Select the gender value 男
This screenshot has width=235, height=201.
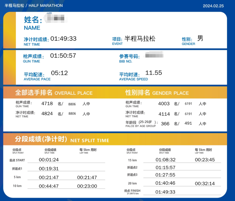pyautogui.click(x=200, y=38)
